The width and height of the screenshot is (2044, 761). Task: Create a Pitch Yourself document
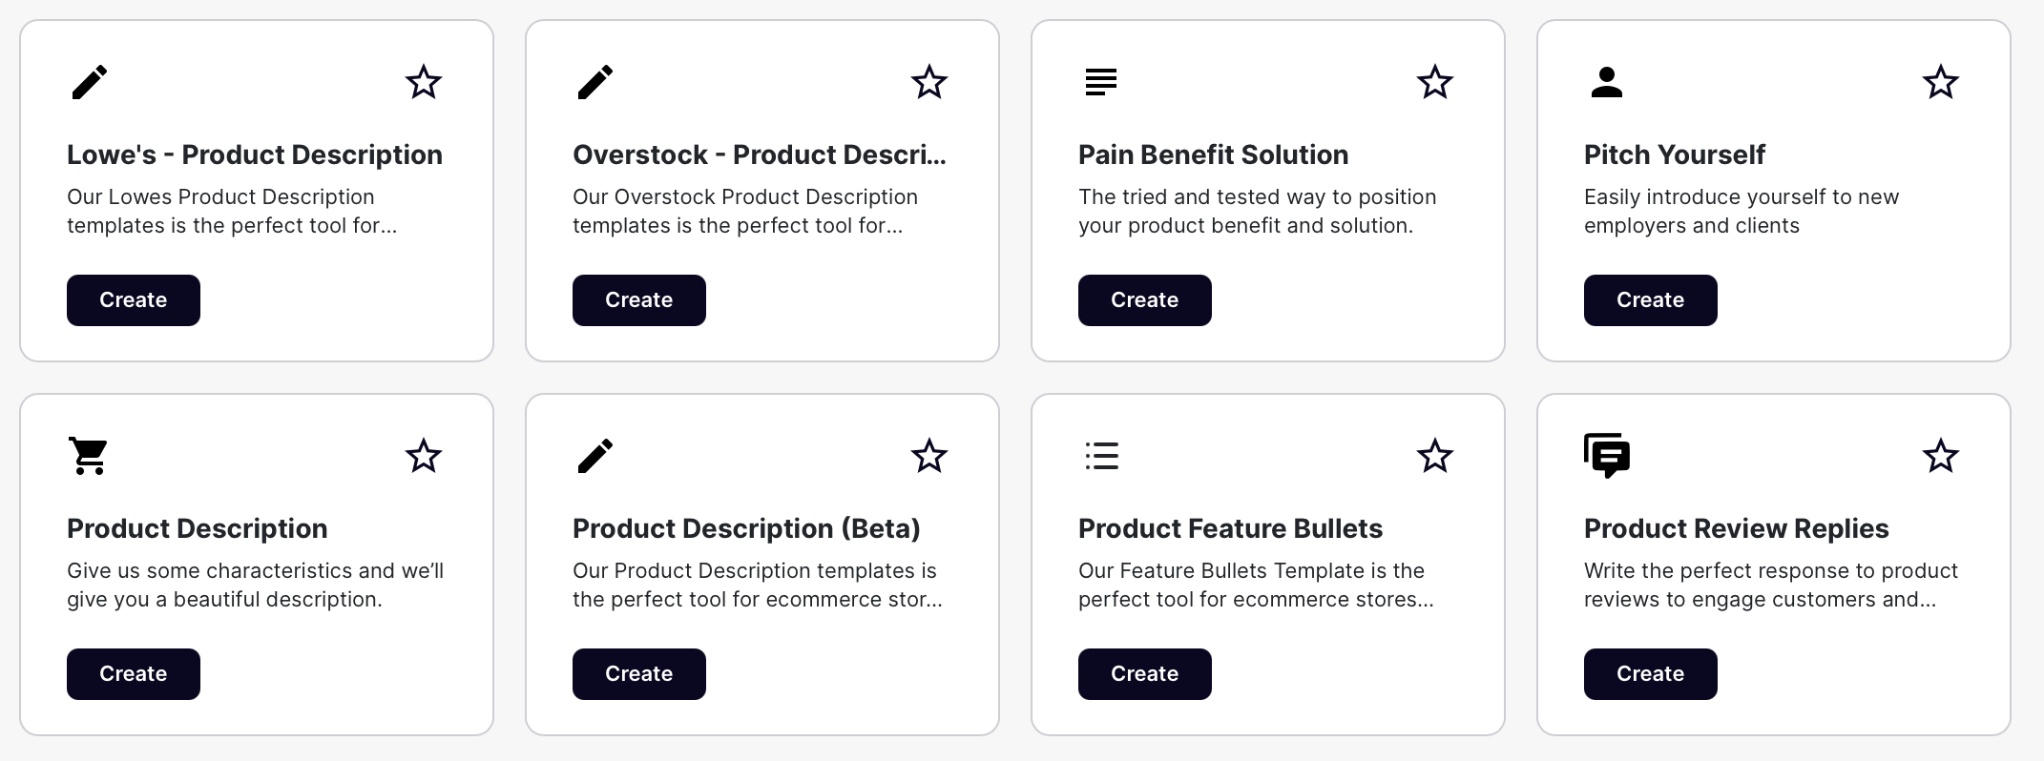pos(1651,300)
